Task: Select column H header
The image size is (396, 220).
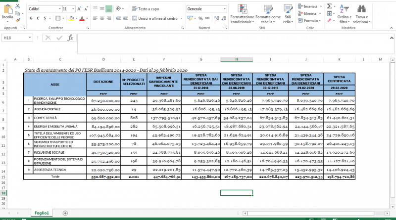Action: (237, 59)
